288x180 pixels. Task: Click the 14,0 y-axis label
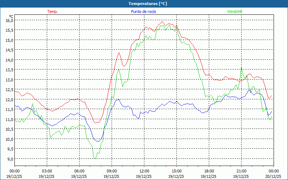9,60
